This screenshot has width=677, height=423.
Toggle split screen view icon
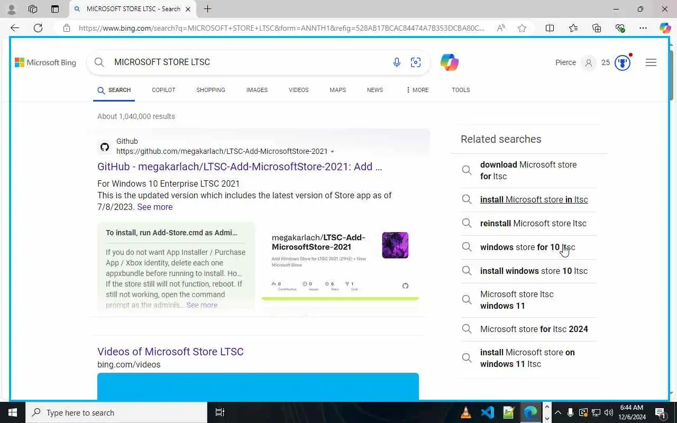click(550, 28)
